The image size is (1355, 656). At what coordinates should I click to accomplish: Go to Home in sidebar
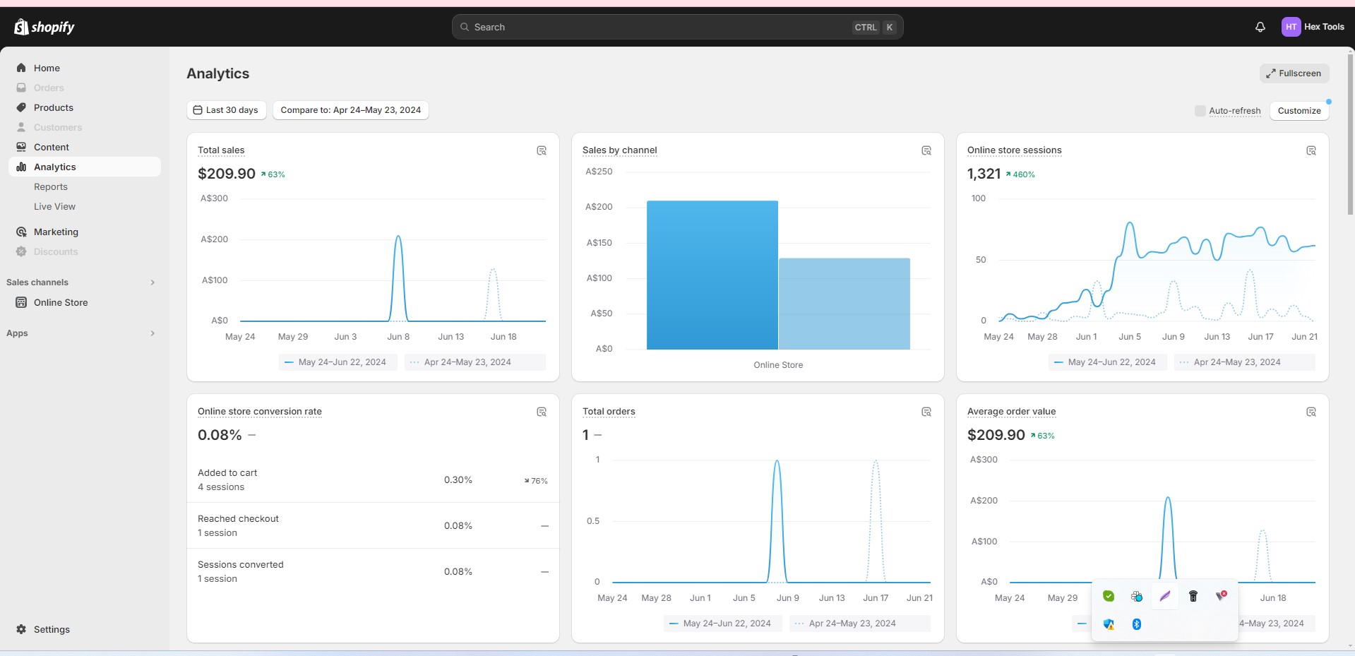[x=85, y=68]
